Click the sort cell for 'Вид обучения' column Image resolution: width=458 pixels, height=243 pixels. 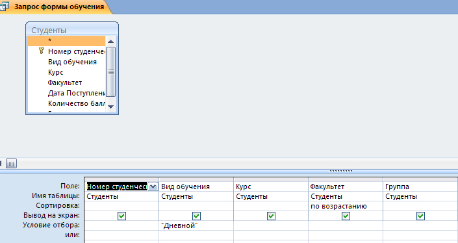(x=196, y=206)
